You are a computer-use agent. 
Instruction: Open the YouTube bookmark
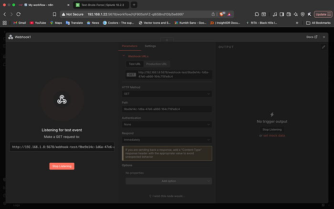tap(38, 23)
